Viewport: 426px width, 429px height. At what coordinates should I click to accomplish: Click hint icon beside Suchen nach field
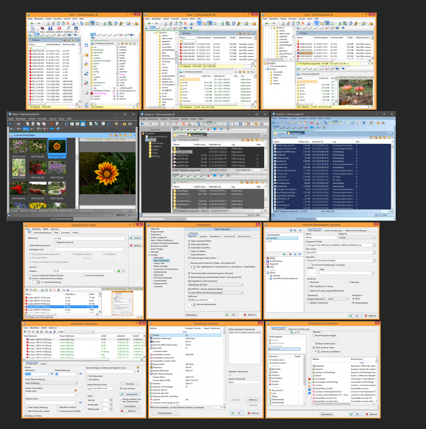coord(75,391)
